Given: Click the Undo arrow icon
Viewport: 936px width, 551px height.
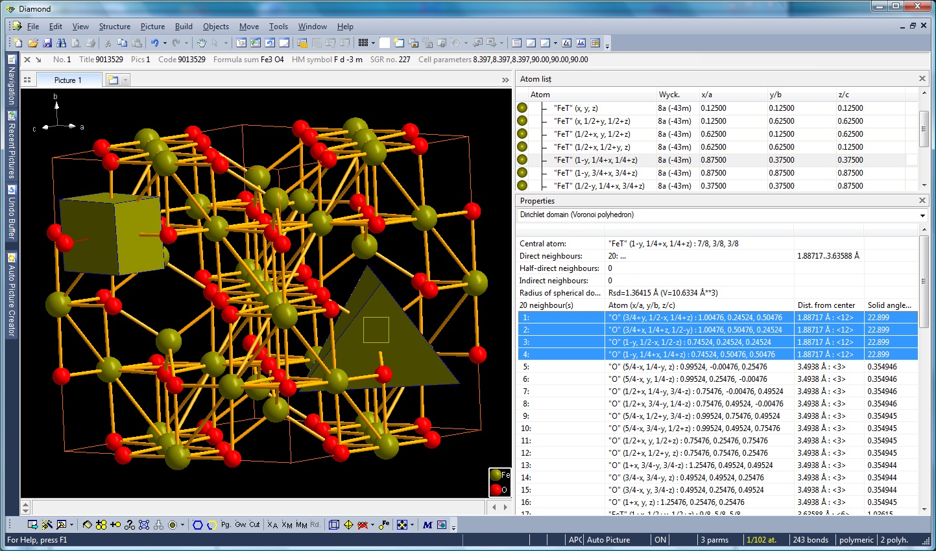Looking at the screenshot, I should (x=155, y=43).
